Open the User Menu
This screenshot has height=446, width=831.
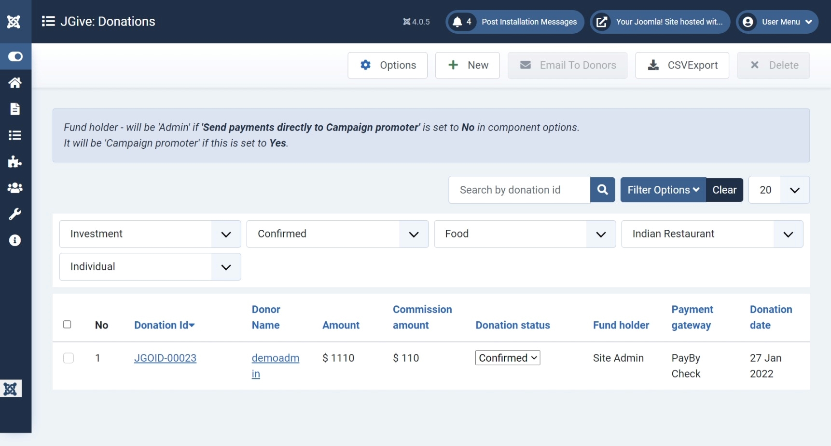point(777,22)
